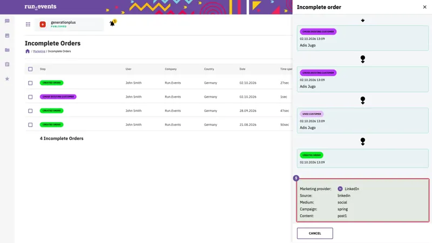This screenshot has height=243, width=432.
Task: Click the run.events logo
Action: tap(40, 6)
